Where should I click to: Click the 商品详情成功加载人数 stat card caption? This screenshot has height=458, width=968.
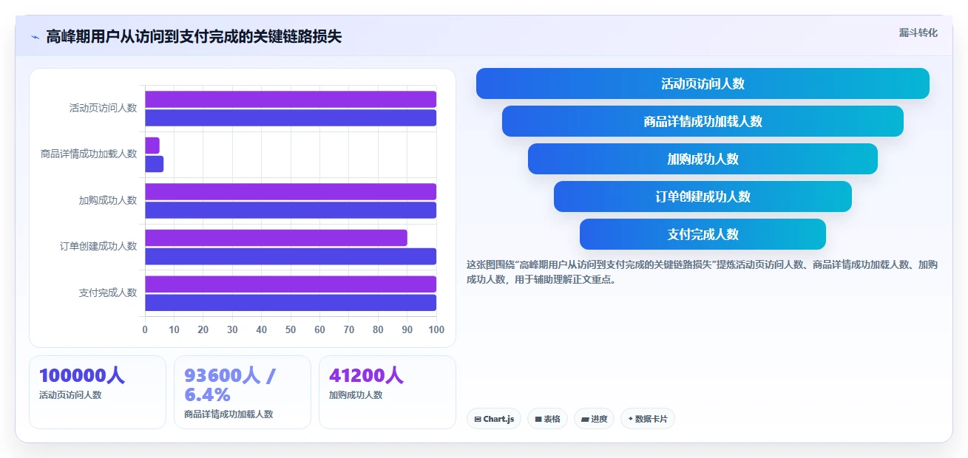229,414
